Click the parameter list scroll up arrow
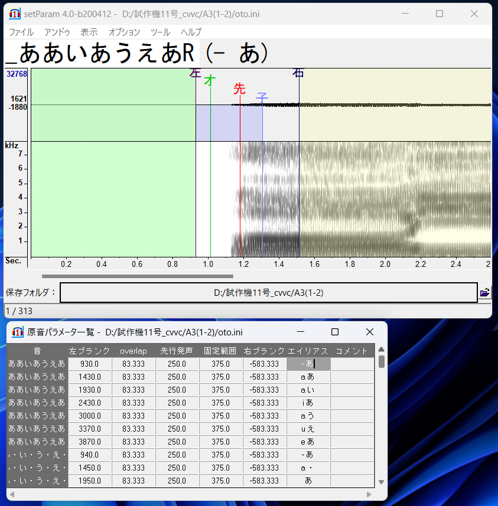This screenshot has height=506, width=498. [381, 349]
